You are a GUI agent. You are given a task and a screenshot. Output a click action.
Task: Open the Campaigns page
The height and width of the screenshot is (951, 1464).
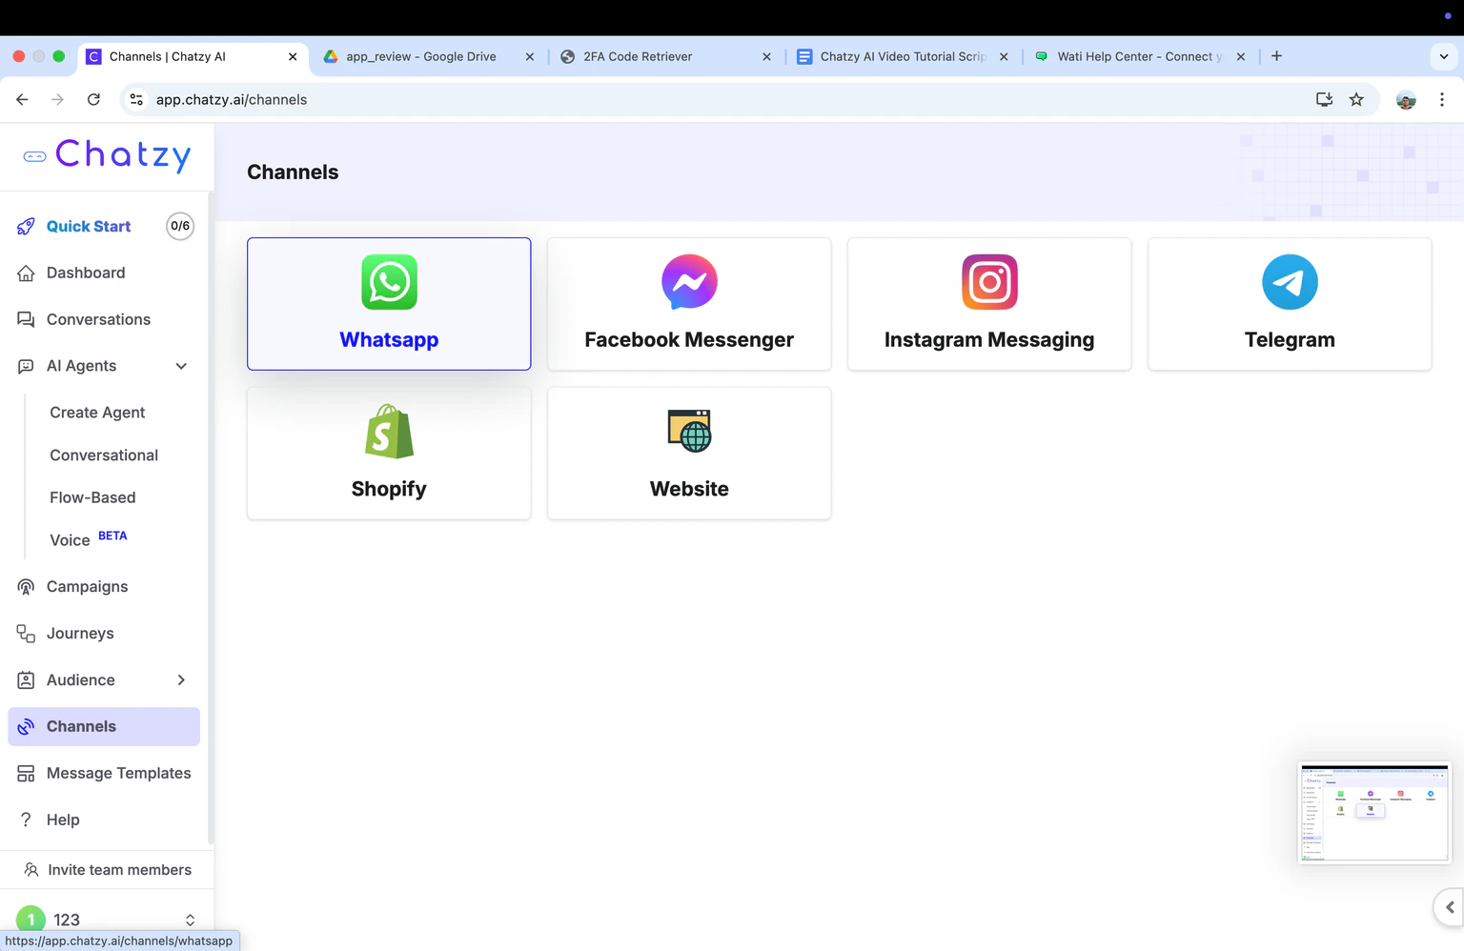coord(87,587)
